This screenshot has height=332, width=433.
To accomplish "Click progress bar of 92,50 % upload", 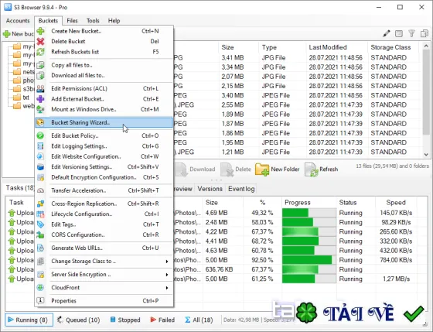I will [309, 260].
